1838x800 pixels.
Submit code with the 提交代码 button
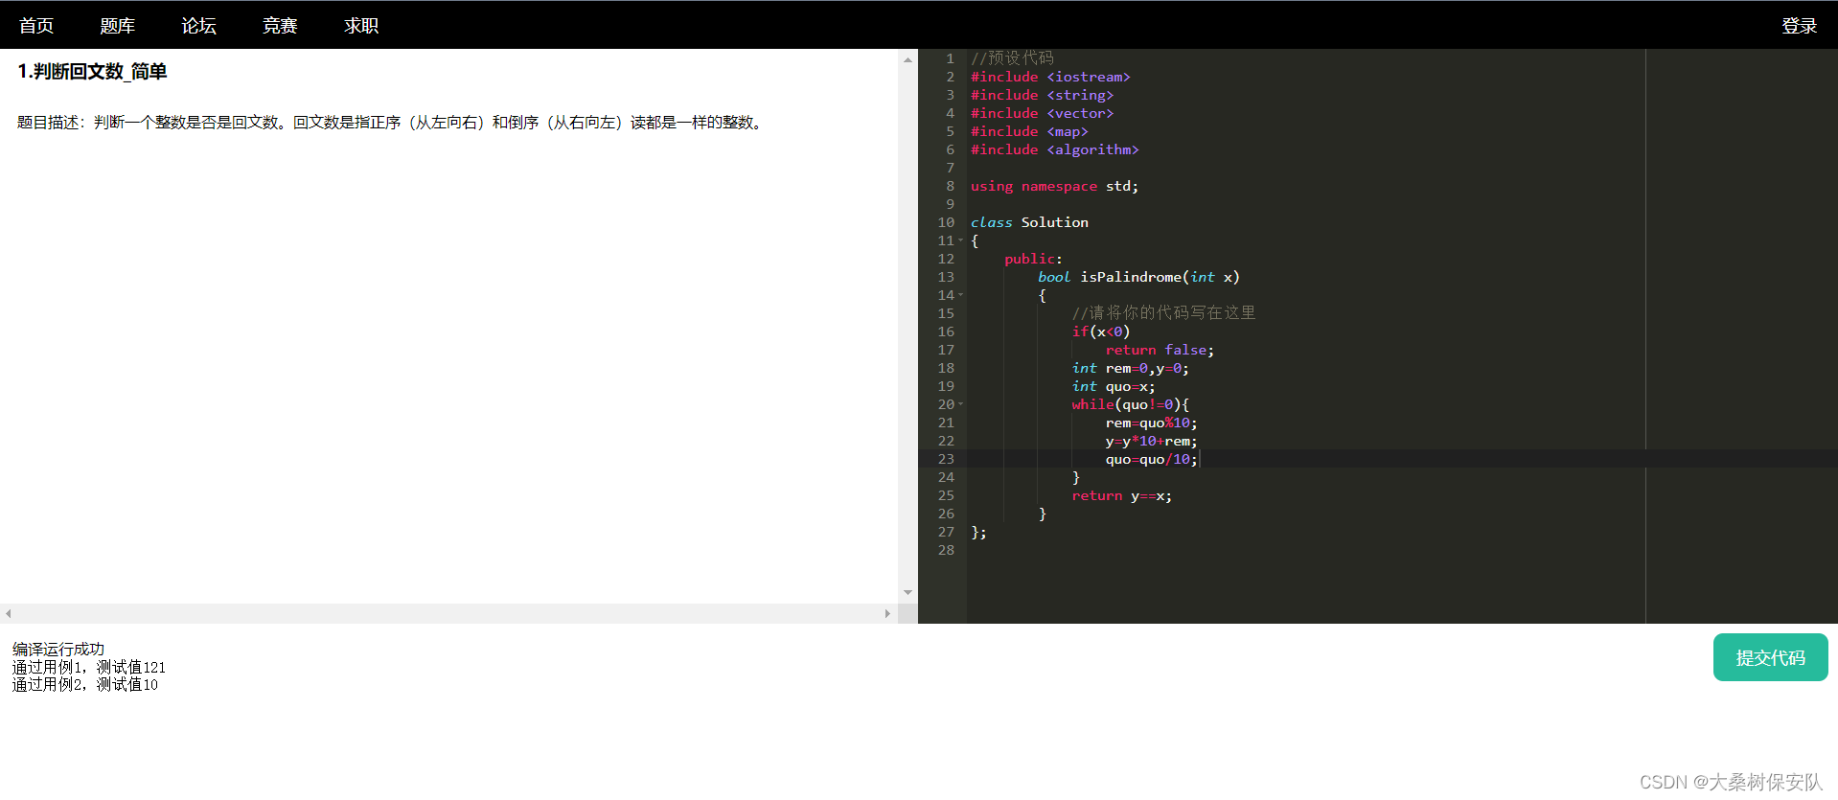pos(1770,657)
